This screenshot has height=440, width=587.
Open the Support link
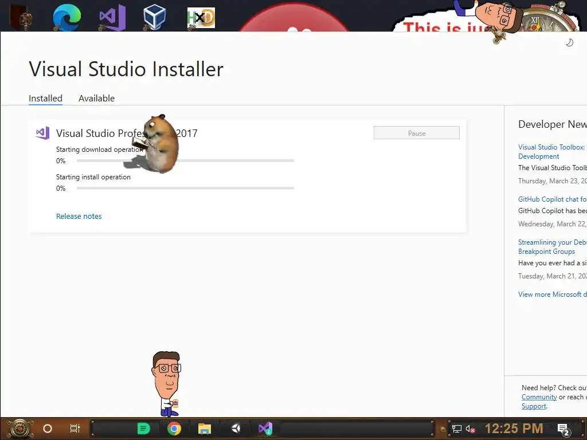[534, 406]
